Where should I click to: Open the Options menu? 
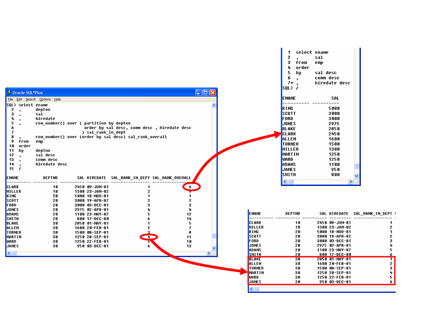[45, 99]
